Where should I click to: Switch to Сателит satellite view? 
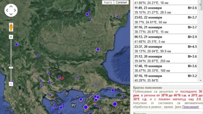coord(121,2)
